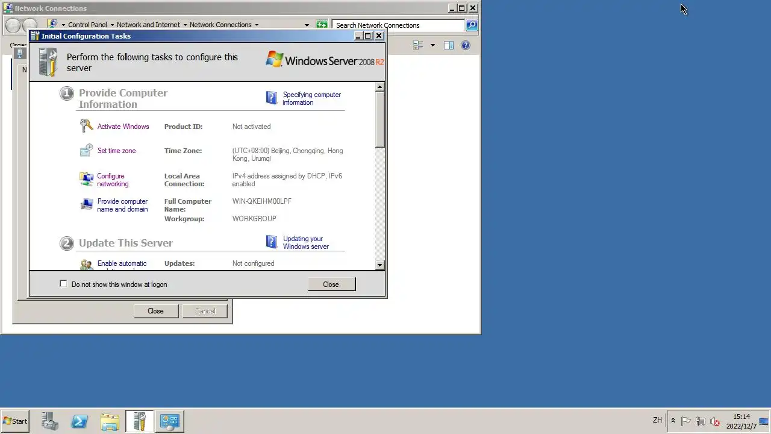The width and height of the screenshot is (771, 434).
Task: Click the Updates Not configured text
Action: click(253, 263)
